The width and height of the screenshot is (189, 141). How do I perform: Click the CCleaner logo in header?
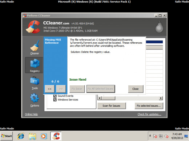[x=33, y=27]
